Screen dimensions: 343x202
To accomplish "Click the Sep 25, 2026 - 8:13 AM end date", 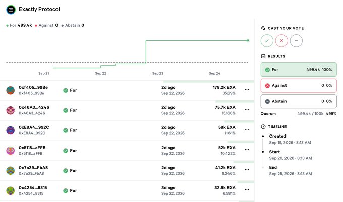I will [x=291, y=174].
